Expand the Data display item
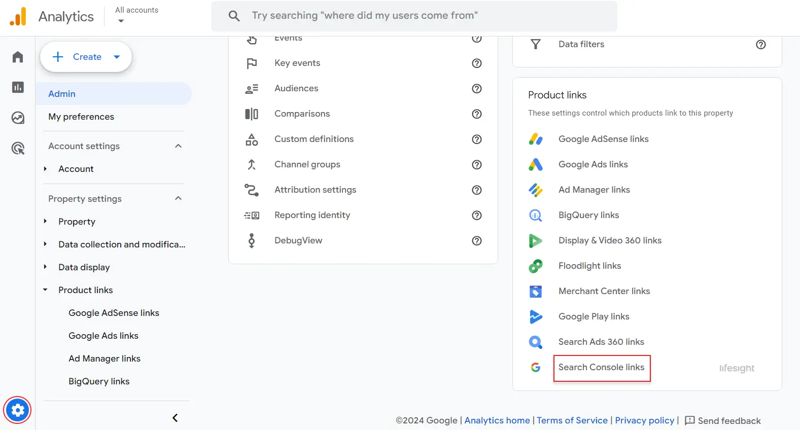The width and height of the screenshot is (800, 430). tap(45, 267)
